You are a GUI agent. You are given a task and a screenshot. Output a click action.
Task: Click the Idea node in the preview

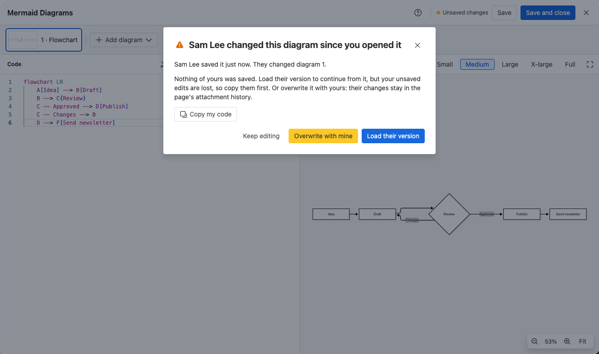click(331, 214)
